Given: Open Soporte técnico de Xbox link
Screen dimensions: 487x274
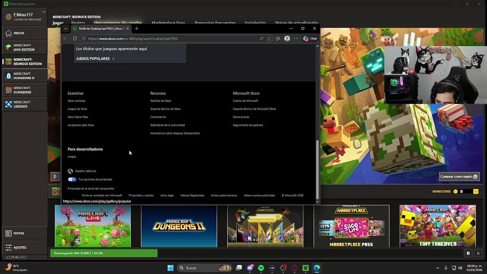Looking at the screenshot, I should (166, 109).
